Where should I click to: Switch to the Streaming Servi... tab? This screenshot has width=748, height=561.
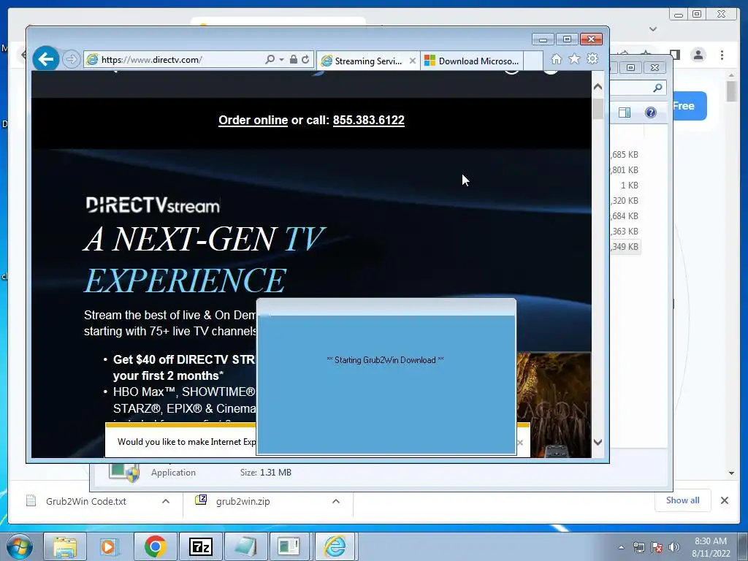coord(367,61)
